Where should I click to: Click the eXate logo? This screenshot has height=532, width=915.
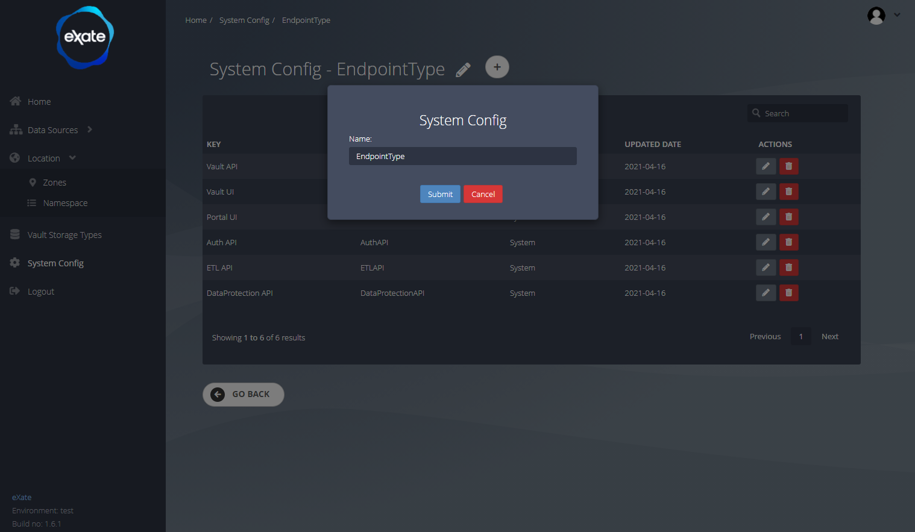pos(85,37)
